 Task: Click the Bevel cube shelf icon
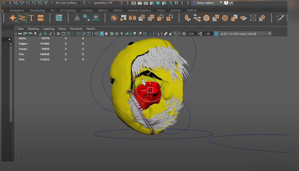tap(206, 18)
